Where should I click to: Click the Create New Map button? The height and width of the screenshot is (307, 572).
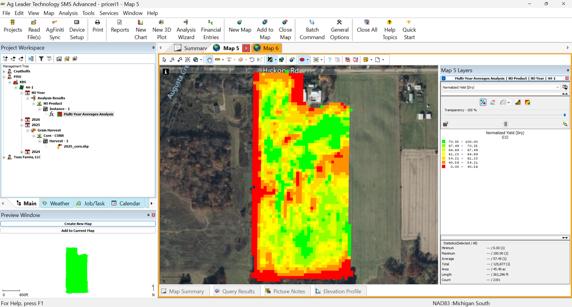(x=78, y=224)
